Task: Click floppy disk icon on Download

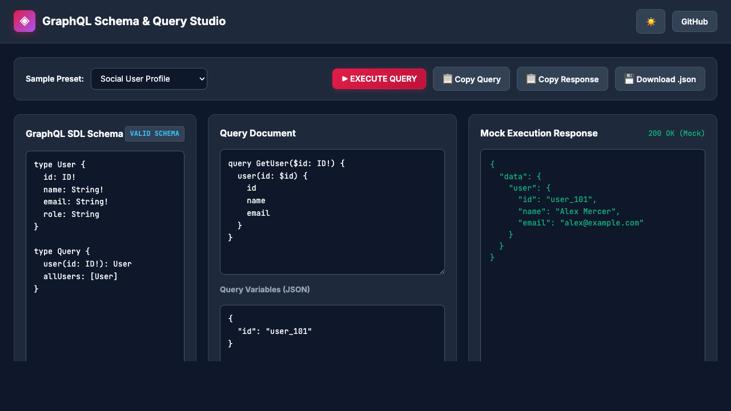Action: tap(629, 79)
